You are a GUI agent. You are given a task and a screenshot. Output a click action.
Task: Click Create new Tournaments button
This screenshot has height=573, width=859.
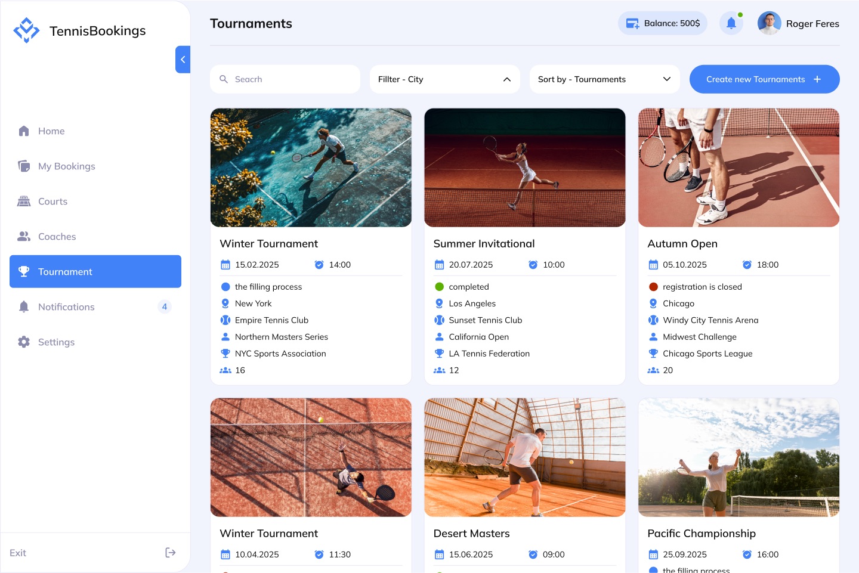765,79
